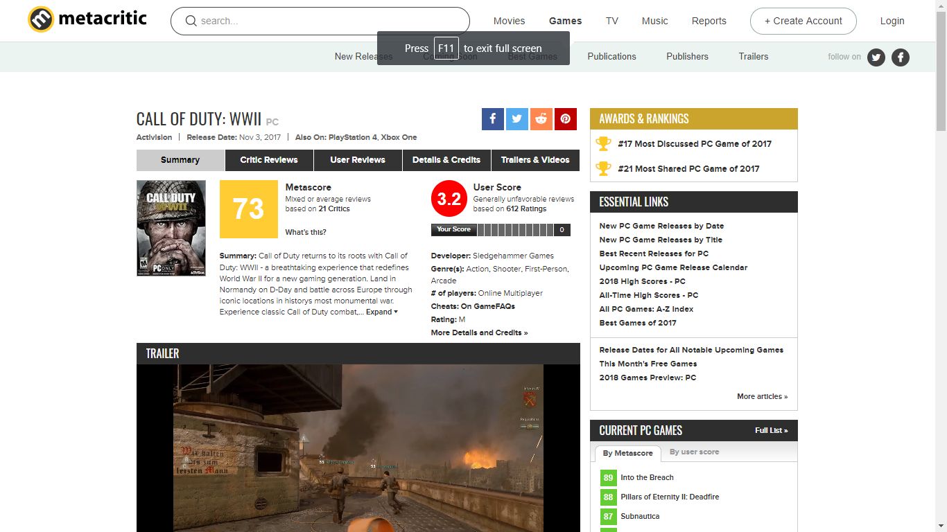View the PlayStation 4 version
This screenshot has height=532, width=947.
352,137
